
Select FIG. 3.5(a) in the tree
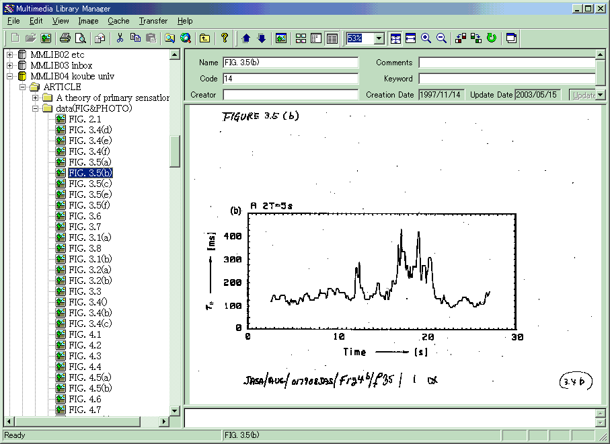tap(90, 162)
